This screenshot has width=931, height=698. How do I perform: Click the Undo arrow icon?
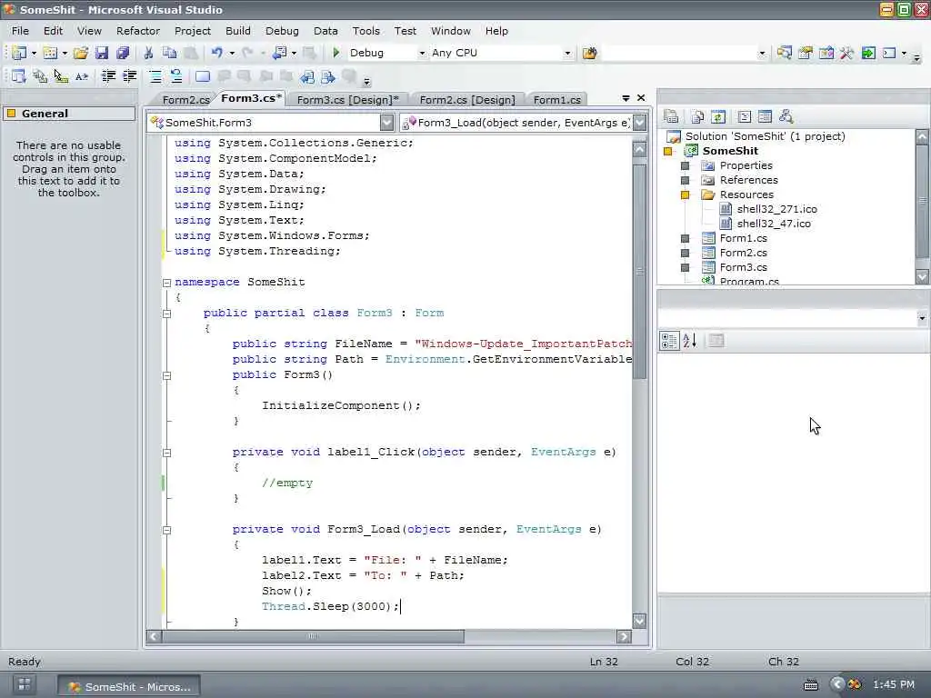(x=216, y=53)
